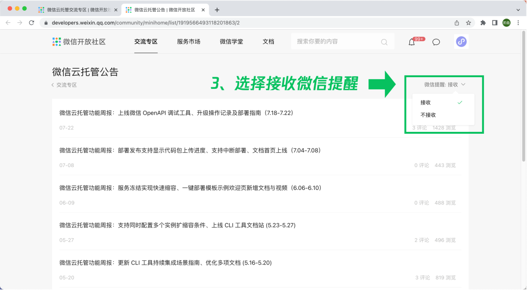Viewport: 527px width, 290px height.
Task: Go back with the browser back arrow
Action: pos(8,23)
